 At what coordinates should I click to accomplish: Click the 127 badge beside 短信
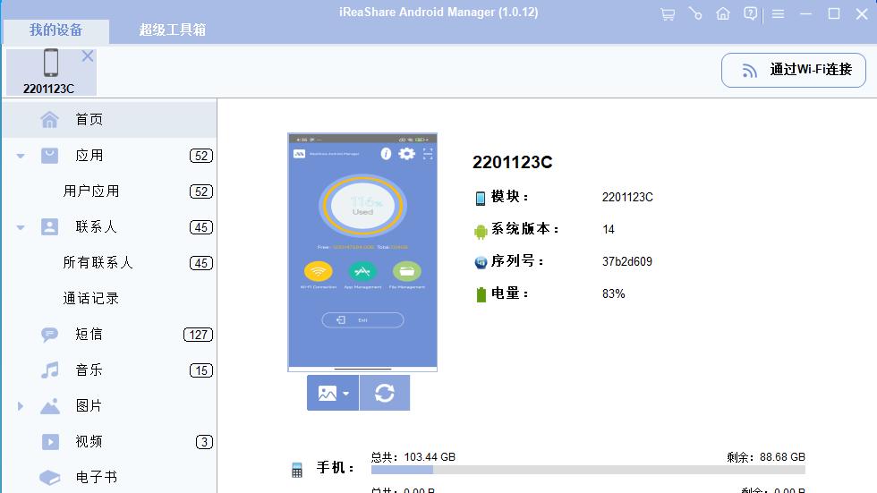[199, 335]
